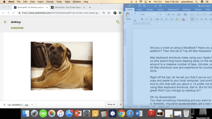Screen dimensions: 212x119
Task: Click the numbered list icon in Word
Action: point(198,14)
